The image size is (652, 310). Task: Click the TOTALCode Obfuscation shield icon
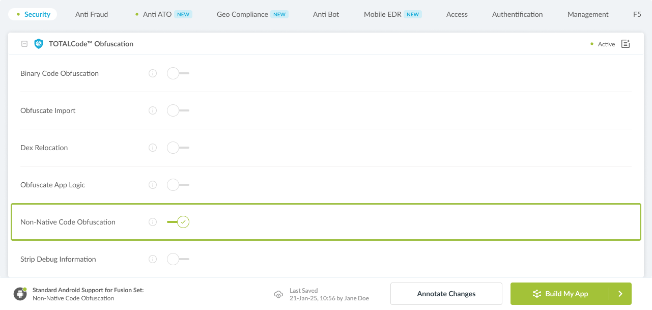click(39, 44)
